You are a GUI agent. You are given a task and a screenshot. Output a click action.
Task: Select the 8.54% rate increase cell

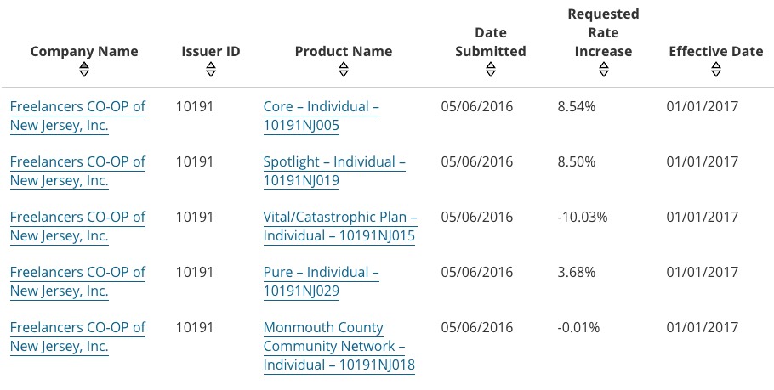pos(577,107)
